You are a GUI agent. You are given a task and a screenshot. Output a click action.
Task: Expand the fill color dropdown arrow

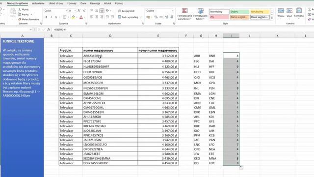(77, 17)
